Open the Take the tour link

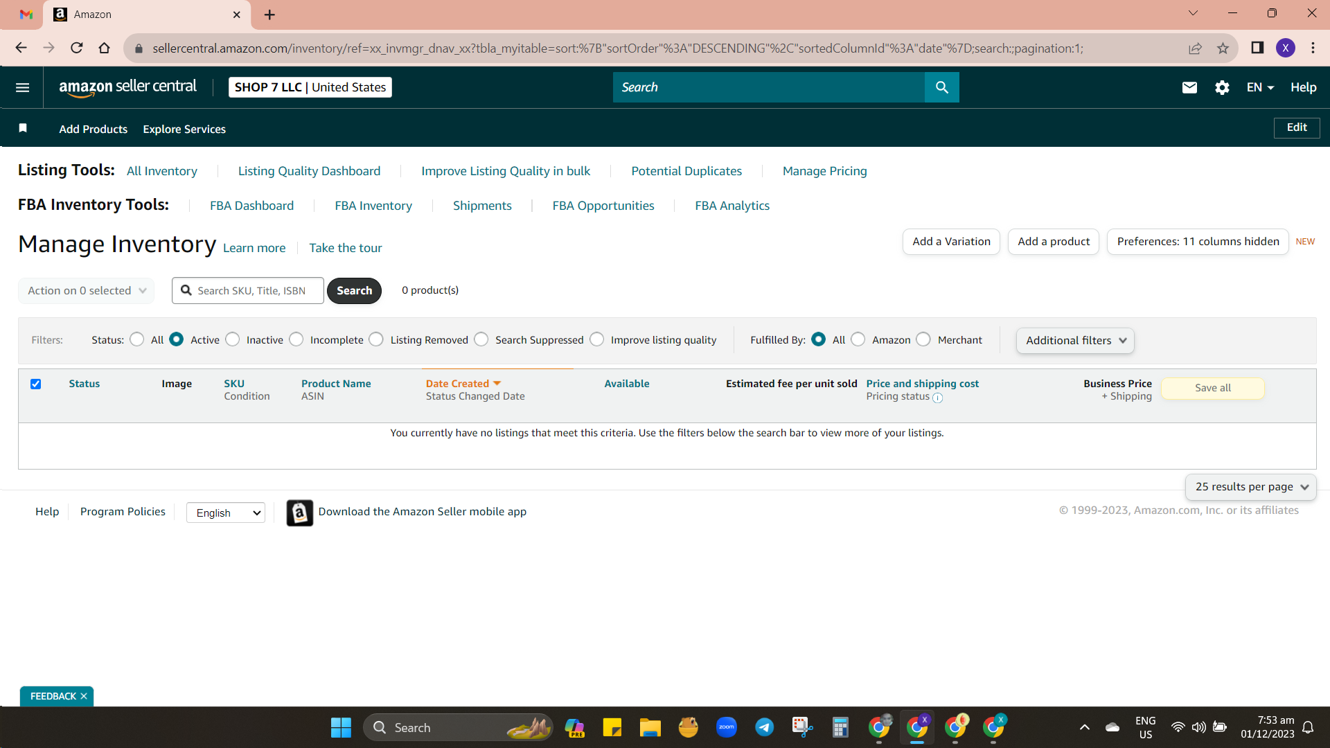(x=346, y=248)
